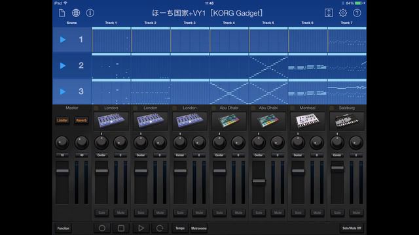This screenshot has height=235, width=419.
Task: Open the help question mark icon
Action: click(x=357, y=13)
